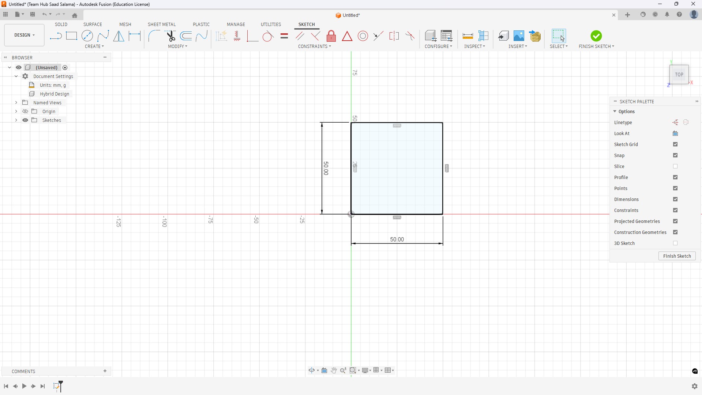Image resolution: width=702 pixels, height=395 pixels.
Task: Collapse the Document Settings node
Action: pos(16,77)
